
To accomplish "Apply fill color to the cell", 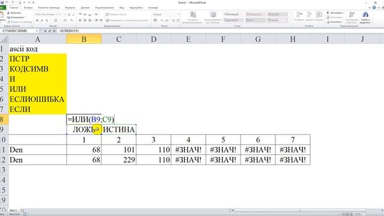I will click(x=65, y=20).
